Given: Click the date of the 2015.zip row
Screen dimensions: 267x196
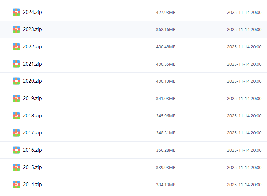Looking at the screenshot, I should click(244, 168).
